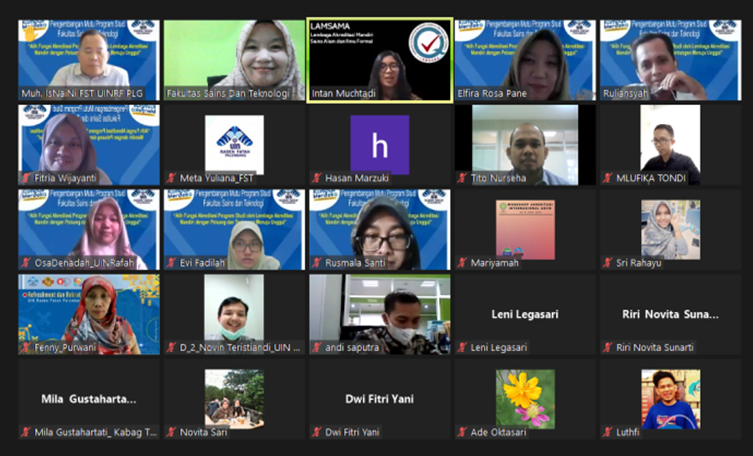This screenshot has width=753, height=456.
Task: Select Elfira Rosa Pane's video feed
Action: coord(525,60)
